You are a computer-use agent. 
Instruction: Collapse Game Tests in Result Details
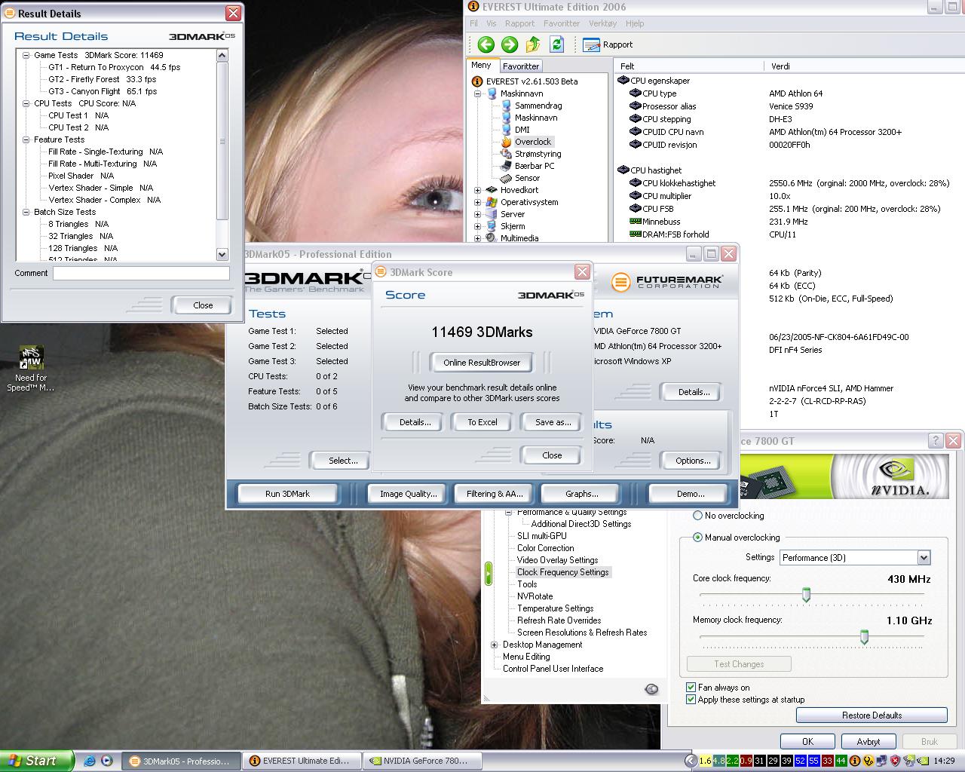coord(26,55)
